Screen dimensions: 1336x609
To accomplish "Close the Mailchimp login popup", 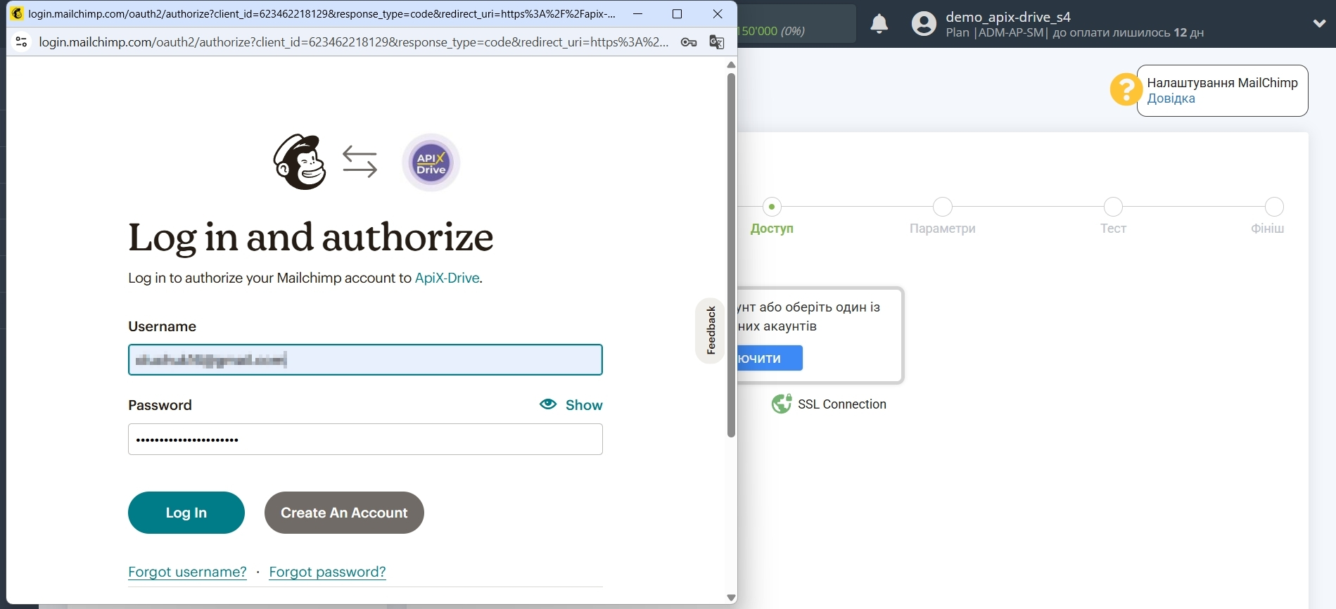I will 718,13.
